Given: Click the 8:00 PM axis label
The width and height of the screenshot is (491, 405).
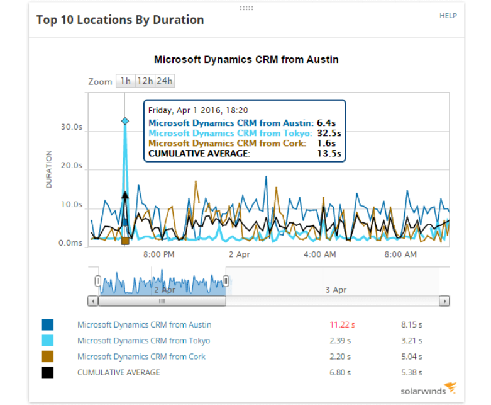Looking at the screenshot, I should [x=159, y=254].
